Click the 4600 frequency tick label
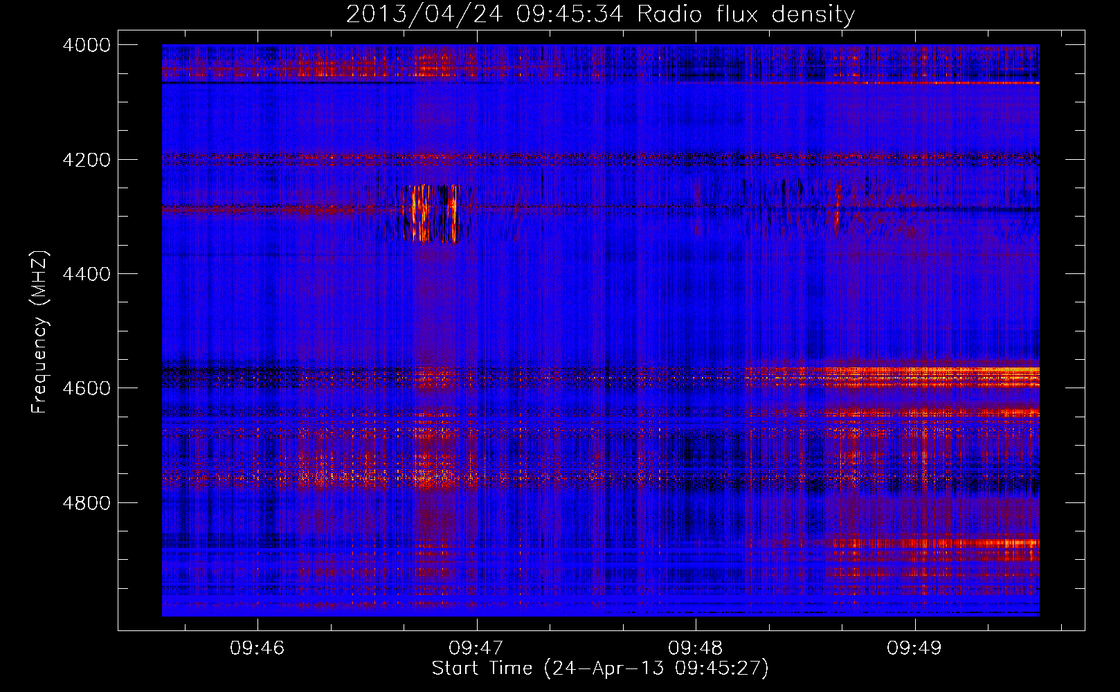The width and height of the screenshot is (1120, 692). pos(87,388)
